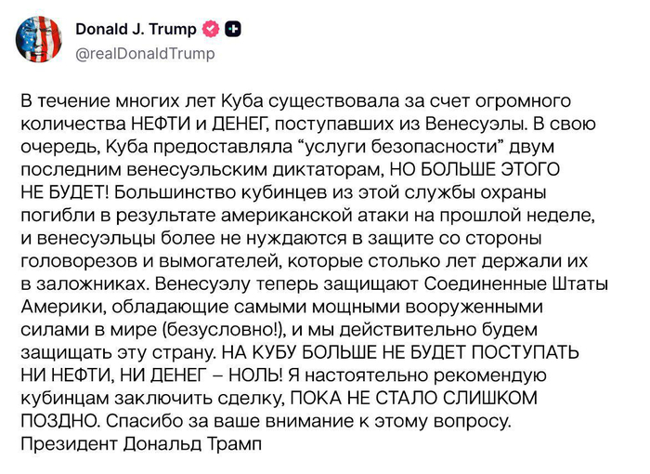Click the dark plus badge icon

coord(233,29)
